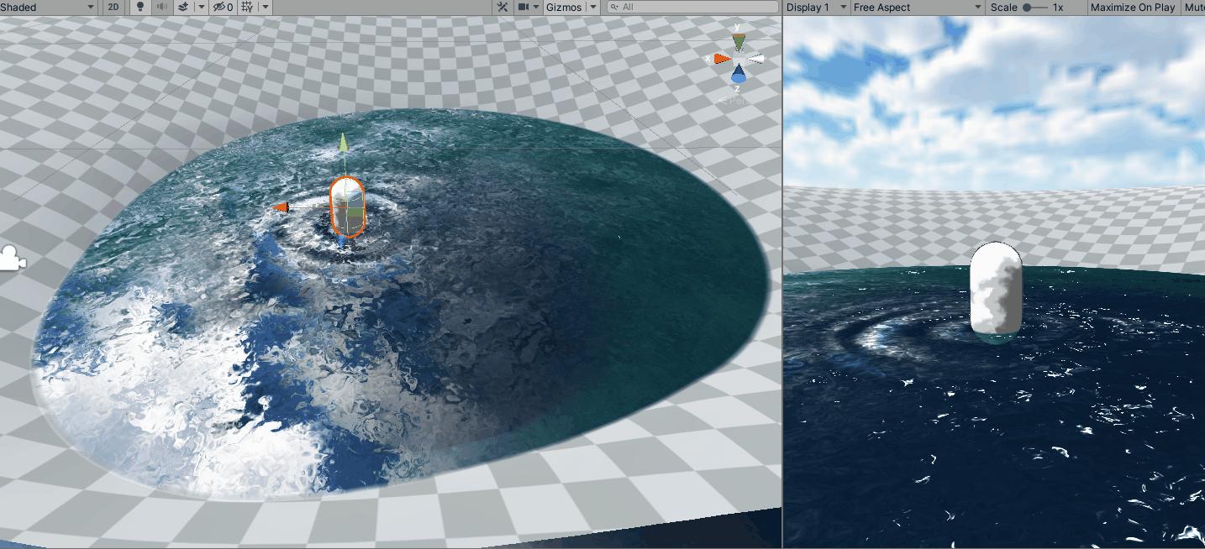1205x549 pixels.
Task: Toggle the scene effects star icon
Action: click(182, 7)
